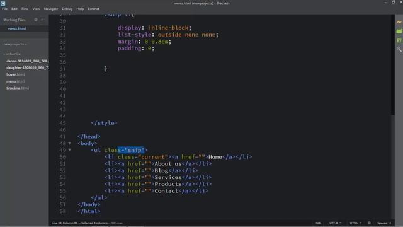The height and width of the screenshot is (227, 403).
Task: Click the closing </html> tag
Action: pos(89,211)
